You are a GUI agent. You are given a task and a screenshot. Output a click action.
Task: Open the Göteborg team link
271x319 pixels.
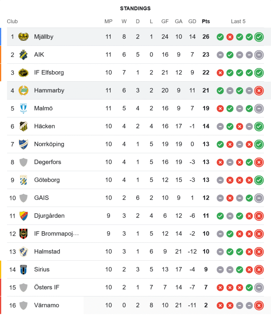47,180
